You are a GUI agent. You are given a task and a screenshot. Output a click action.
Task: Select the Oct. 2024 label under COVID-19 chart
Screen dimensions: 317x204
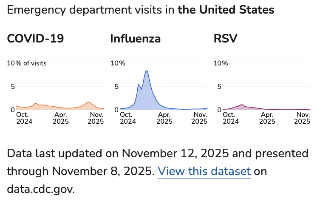pyautogui.click(x=22, y=118)
